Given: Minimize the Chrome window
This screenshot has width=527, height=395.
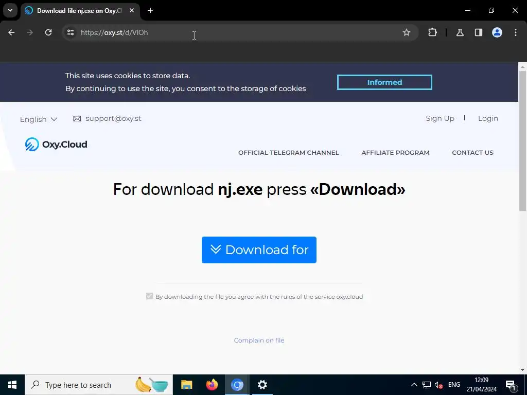Looking at the screenshot, I should tap(467, 10).
